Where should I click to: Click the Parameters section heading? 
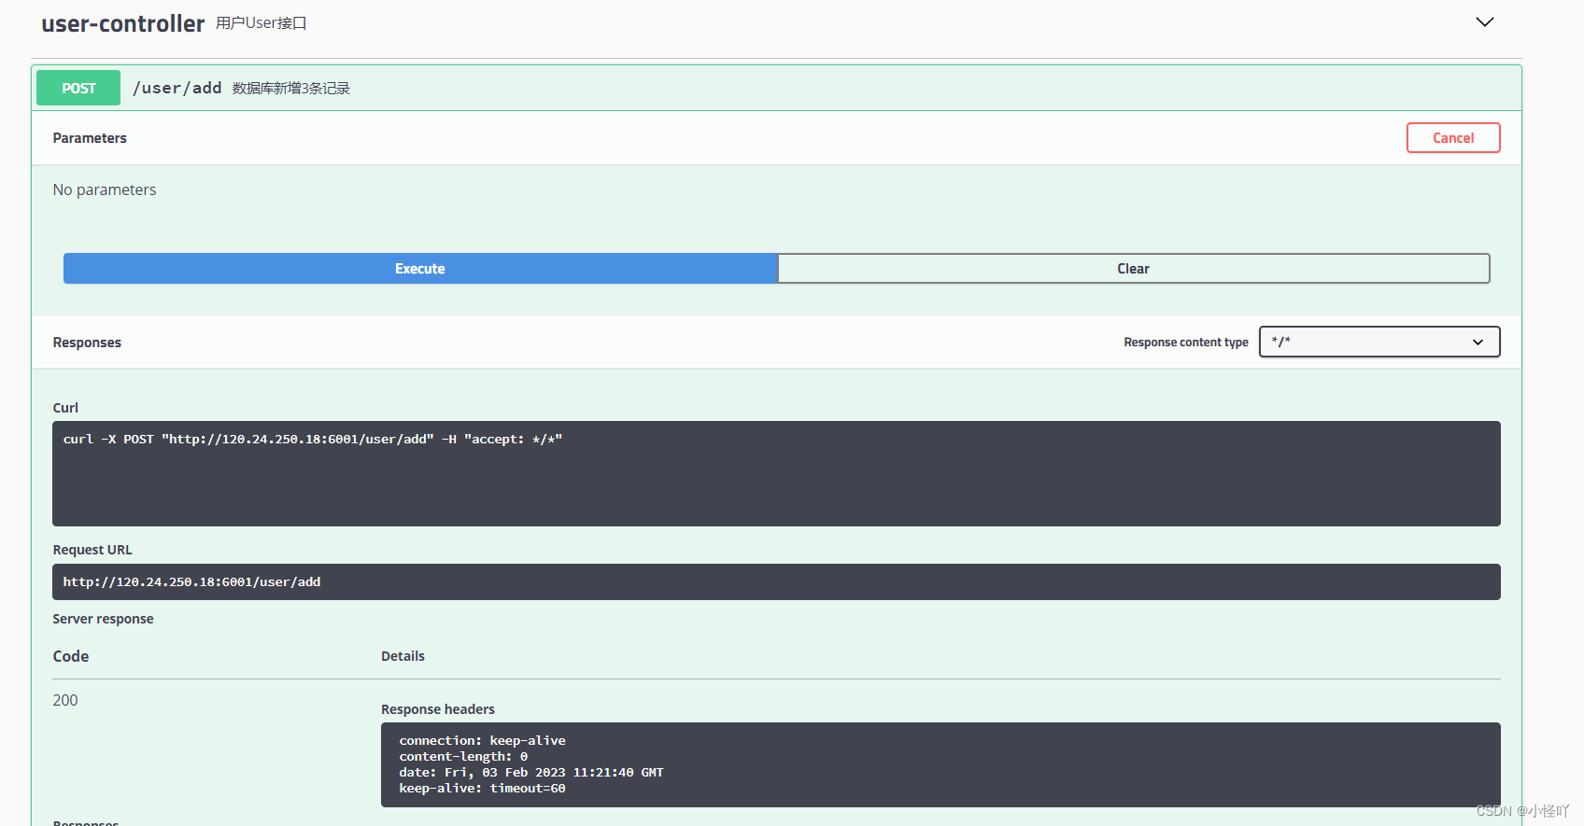click(x=90, y=138)
